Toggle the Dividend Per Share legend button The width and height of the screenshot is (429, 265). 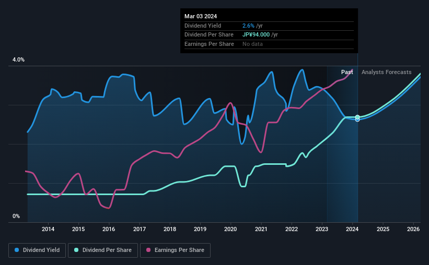[103, 250]
